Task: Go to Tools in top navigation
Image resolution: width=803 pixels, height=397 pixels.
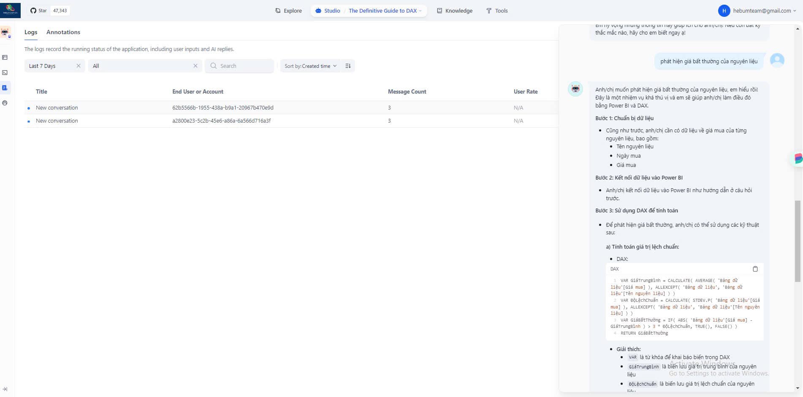Action: point(497,11)
